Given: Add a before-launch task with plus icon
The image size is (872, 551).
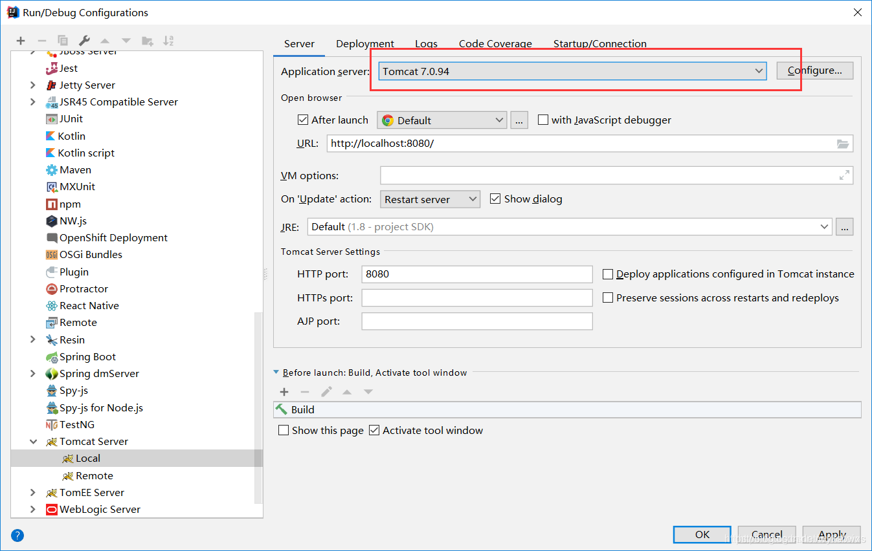Looking at the screenshot, I should tap(284, 392).
